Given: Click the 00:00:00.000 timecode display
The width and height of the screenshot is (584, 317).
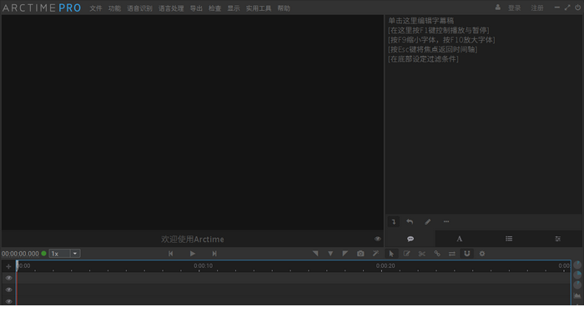Looking at the screenshot, I should click(x=20, y=254).
